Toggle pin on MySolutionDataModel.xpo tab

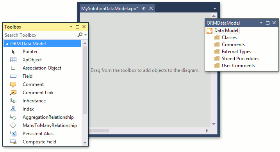tap(144, 8)
